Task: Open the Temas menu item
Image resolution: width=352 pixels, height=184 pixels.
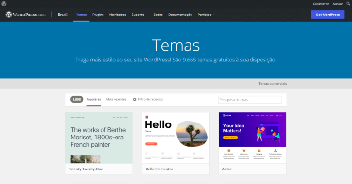Action: tap(81, 15)
